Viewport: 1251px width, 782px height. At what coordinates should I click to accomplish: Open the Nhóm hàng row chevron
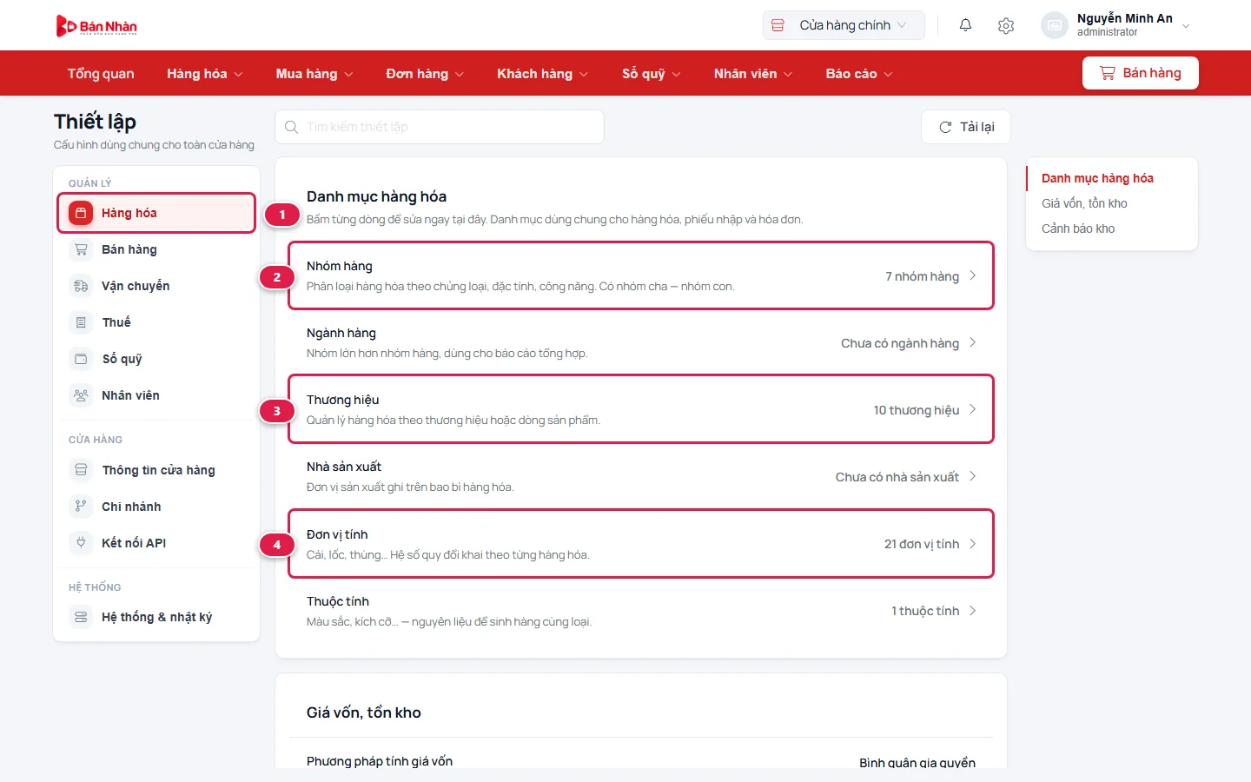tap(972, 275)
